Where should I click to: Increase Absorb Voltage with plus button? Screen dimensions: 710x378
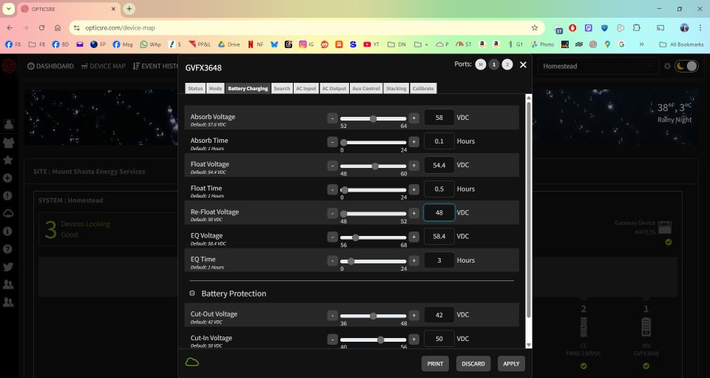pyautogui.click(x=414, y=118)
